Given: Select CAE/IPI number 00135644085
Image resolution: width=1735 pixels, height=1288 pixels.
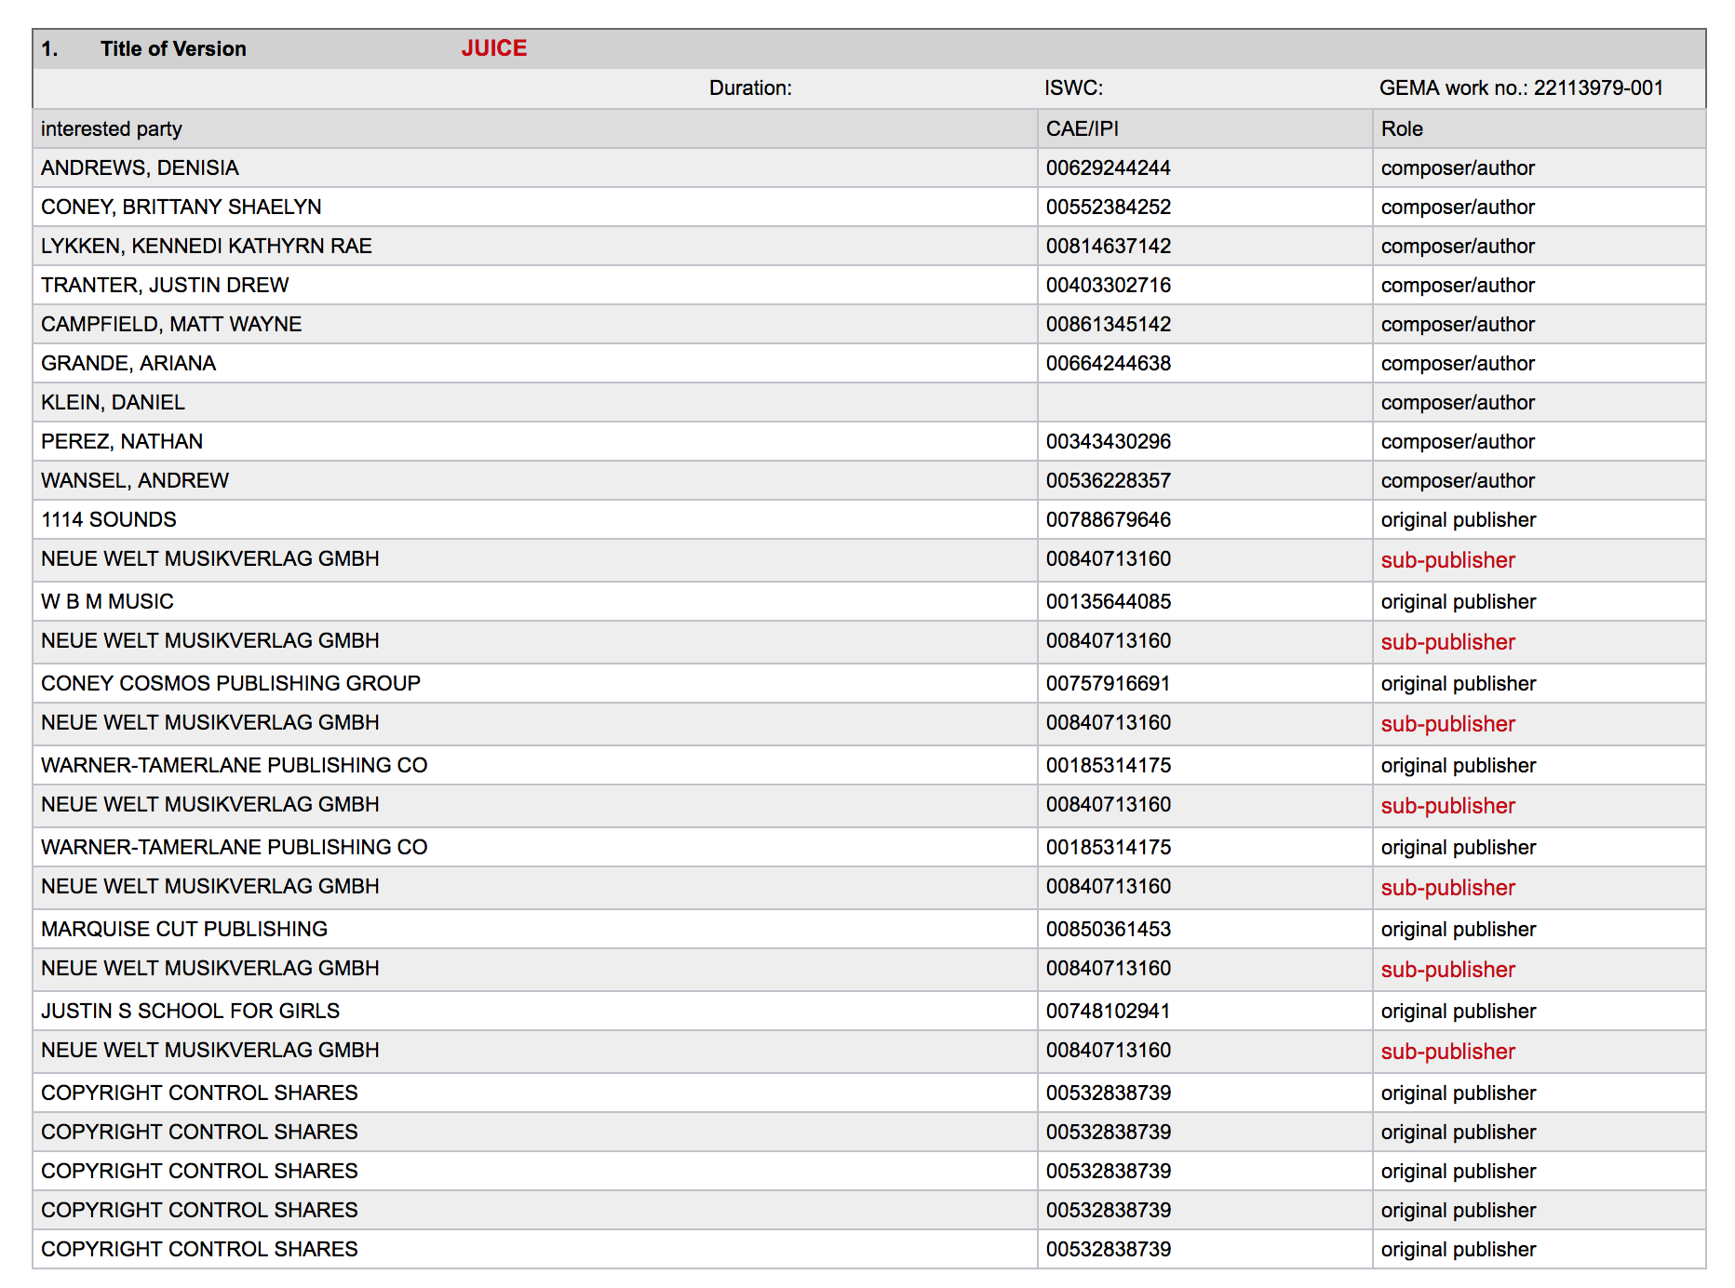Looking at the screenshot, I should [1109, 602].
